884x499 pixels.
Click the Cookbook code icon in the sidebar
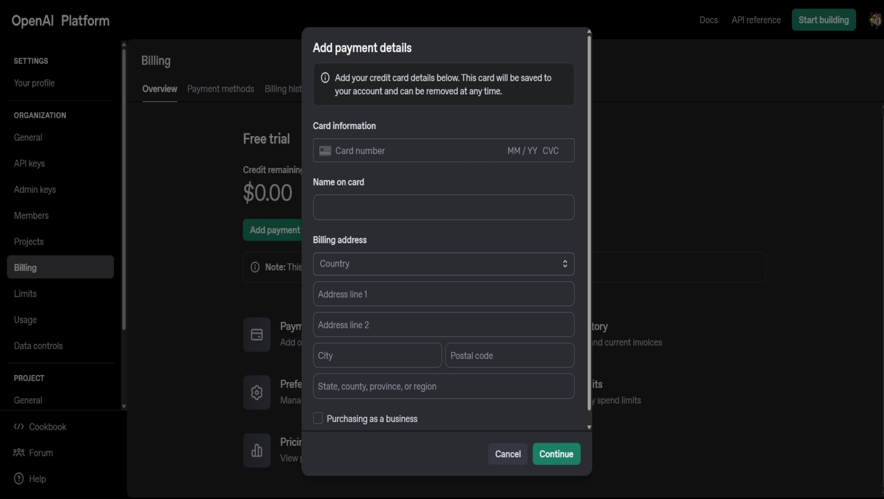(x=19, y=427)
